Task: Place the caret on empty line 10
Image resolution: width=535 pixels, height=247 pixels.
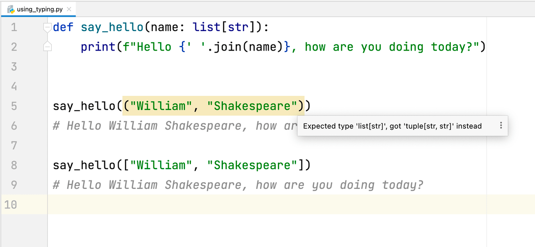Action: (x=267, y=205)
